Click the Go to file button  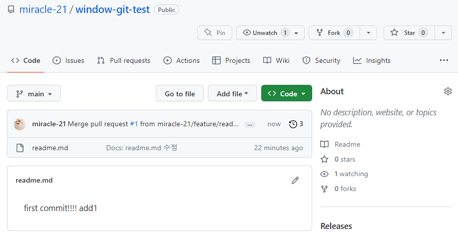point(180,93)
